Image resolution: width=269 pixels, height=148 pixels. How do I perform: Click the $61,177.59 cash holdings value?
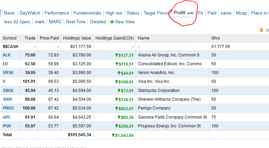[81, 47]
